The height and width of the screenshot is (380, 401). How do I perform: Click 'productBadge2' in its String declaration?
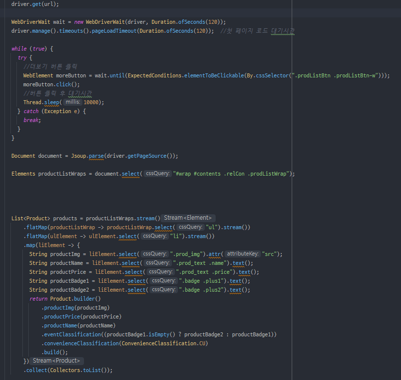click(x=70, y=290)
